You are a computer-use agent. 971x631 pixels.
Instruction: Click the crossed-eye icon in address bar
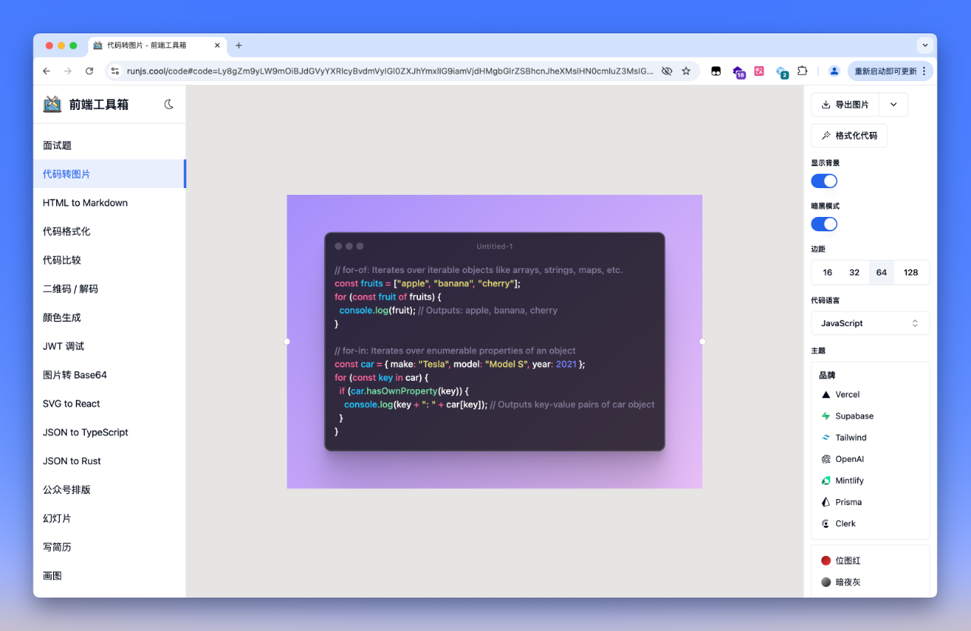[667, 71]
